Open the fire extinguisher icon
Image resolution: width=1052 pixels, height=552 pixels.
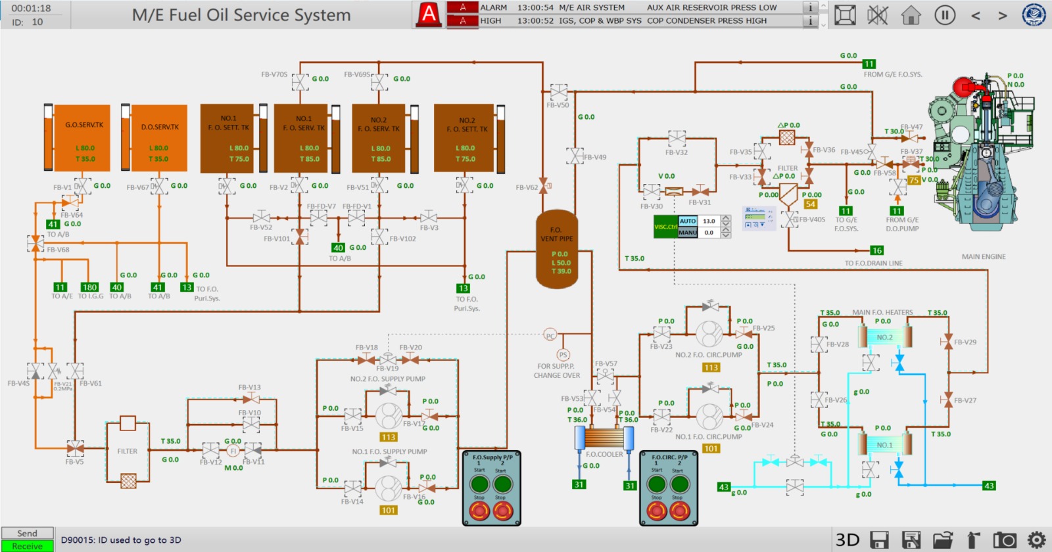coord(974,540)
